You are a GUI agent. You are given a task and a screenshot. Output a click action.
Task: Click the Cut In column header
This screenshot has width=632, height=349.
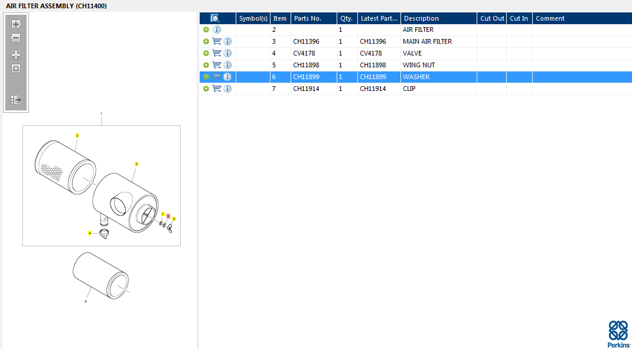tap(520, 18)
